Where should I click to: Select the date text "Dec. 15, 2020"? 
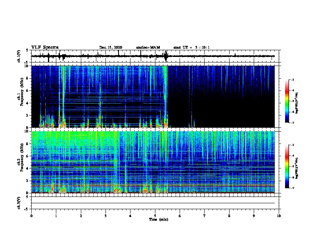[x=111, y=47]
